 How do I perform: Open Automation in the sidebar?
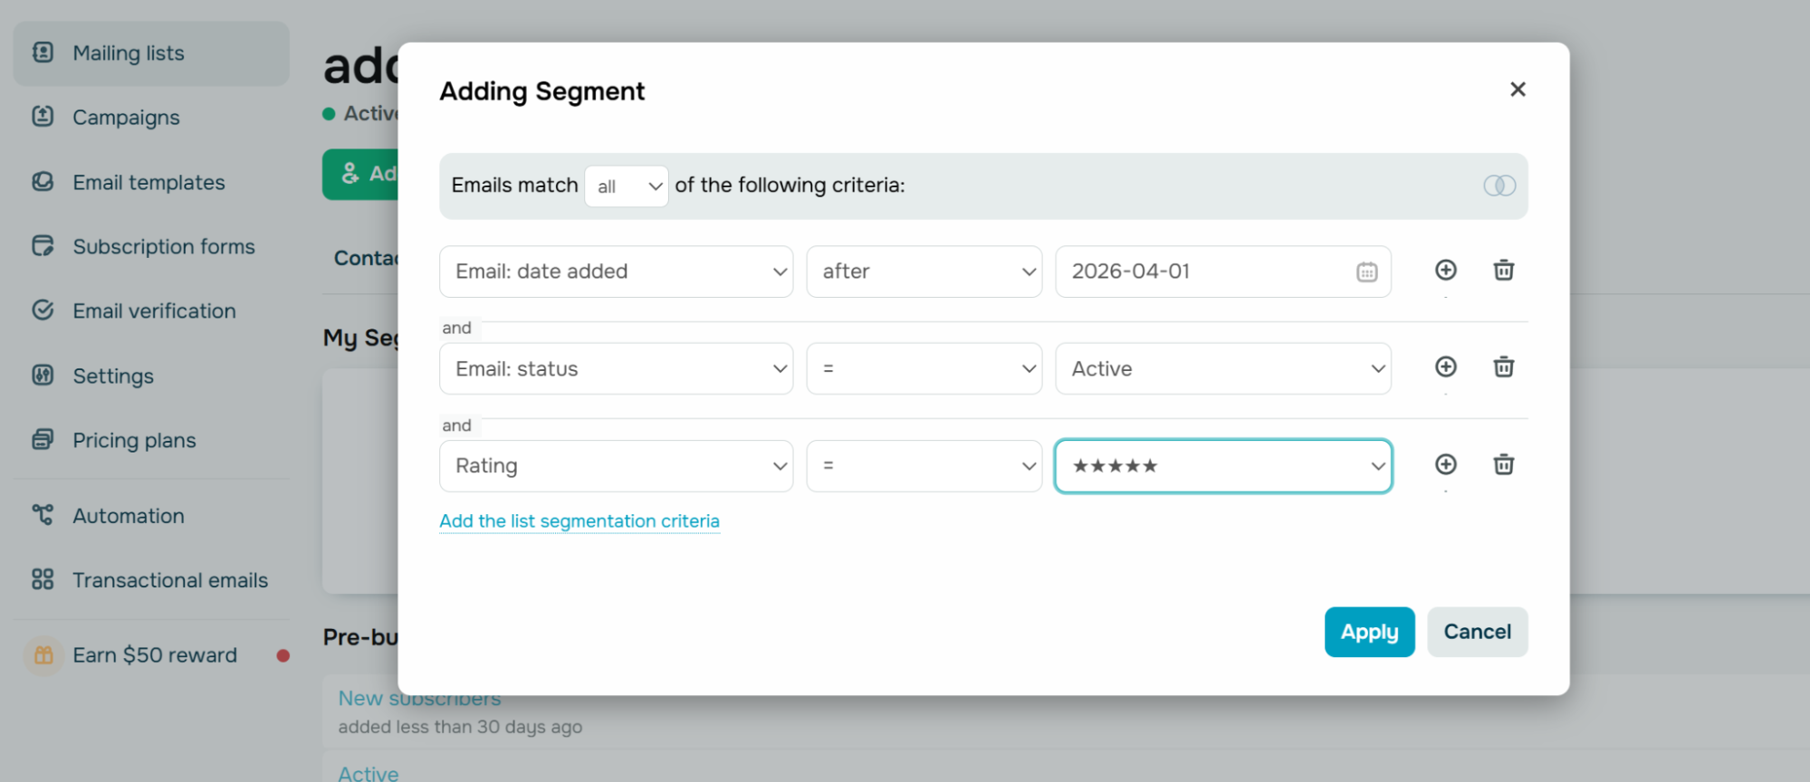(128, 516)
